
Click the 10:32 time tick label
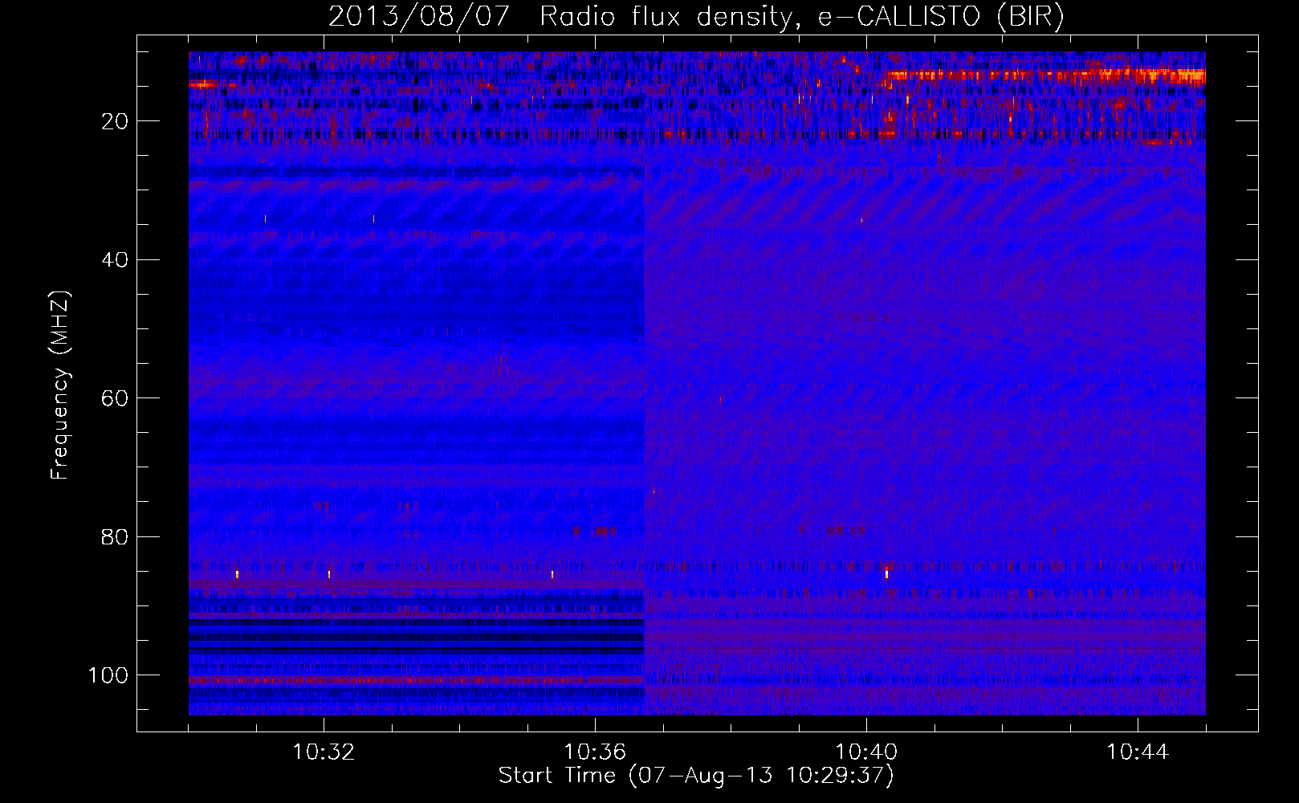pyautogui.click(x=324, y=752)
